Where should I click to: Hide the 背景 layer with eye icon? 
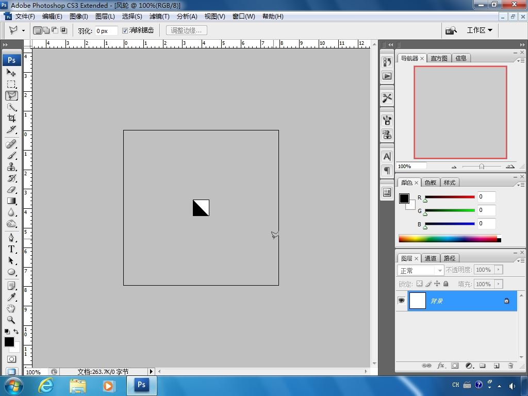click(x=401, y=301)
